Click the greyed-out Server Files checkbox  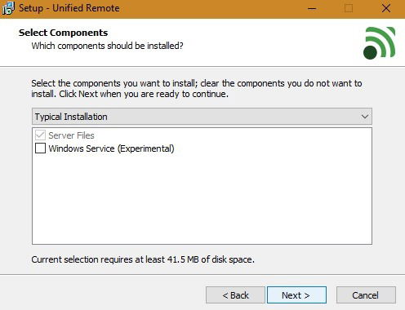(40, 135)
